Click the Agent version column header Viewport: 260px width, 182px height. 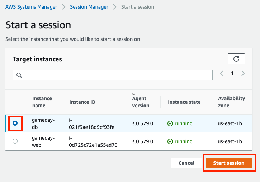tap(141, 102)
